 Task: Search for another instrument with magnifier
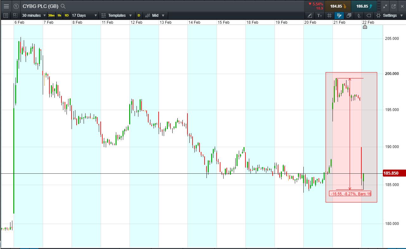[x=63, y=6]
